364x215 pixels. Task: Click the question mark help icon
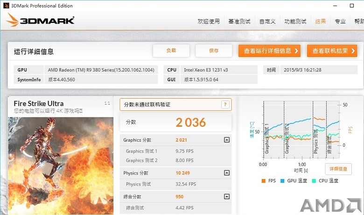click(225, 105)
